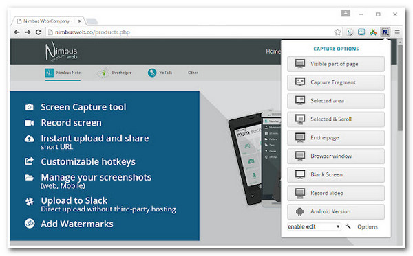Click the extension icon next to the star

pyautogui.click(x=350, y=32)
